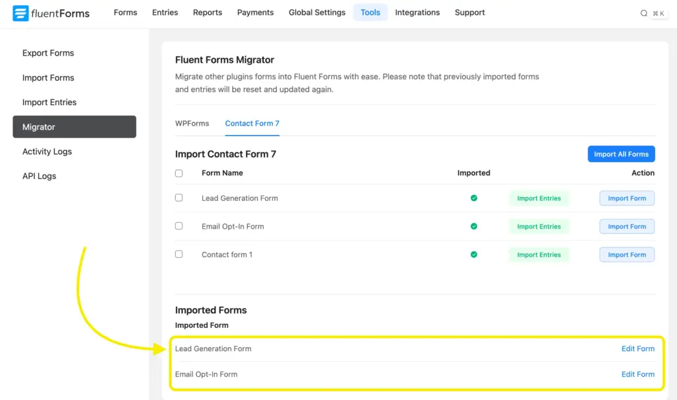Open search using the magnifier icon
The height and width of the screenshot is (400, 677).
click(x=644, y=13)
